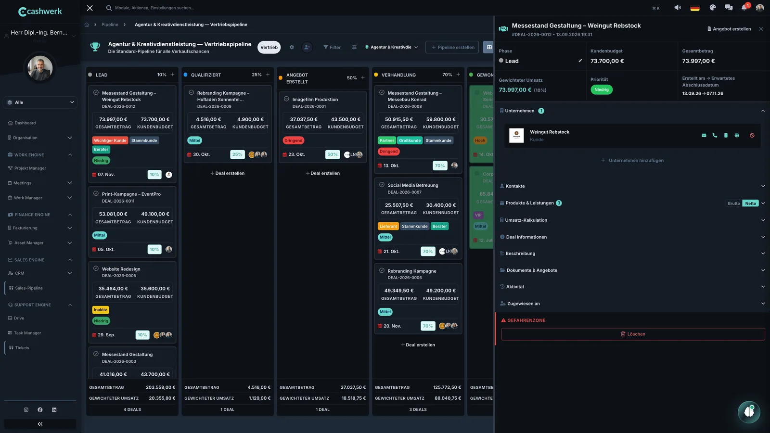Open the floating assistant bubble icon
Screen dimensions: 770x433
click(x=749, y=411)
